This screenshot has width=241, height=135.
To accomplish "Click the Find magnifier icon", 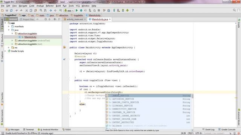I will click(41, 10).
